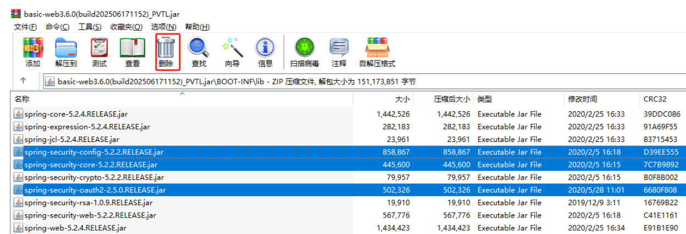Select spring-core-5.2.4.RELEASE.jar file name
686x234 pixels.
76,114
